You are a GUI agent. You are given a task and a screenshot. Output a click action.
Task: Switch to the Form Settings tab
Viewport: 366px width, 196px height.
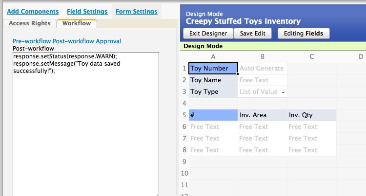[x=136, y=11]
